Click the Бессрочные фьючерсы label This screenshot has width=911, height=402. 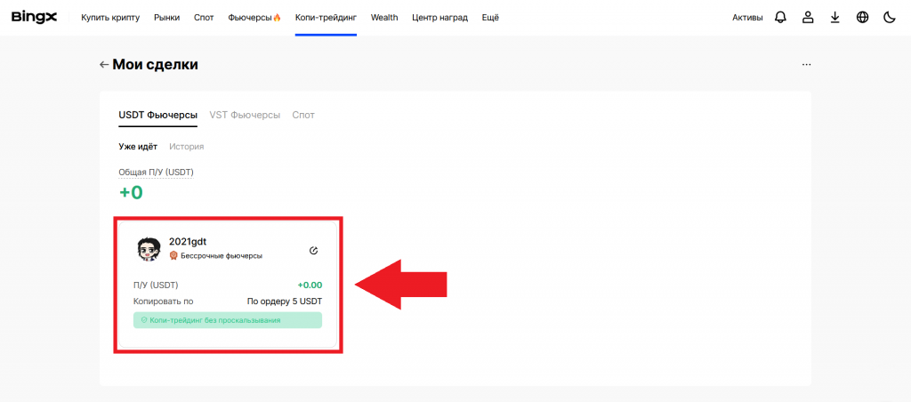point(222,255)
